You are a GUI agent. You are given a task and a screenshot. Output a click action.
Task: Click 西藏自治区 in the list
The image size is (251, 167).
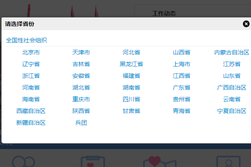[x=31, y=111]
